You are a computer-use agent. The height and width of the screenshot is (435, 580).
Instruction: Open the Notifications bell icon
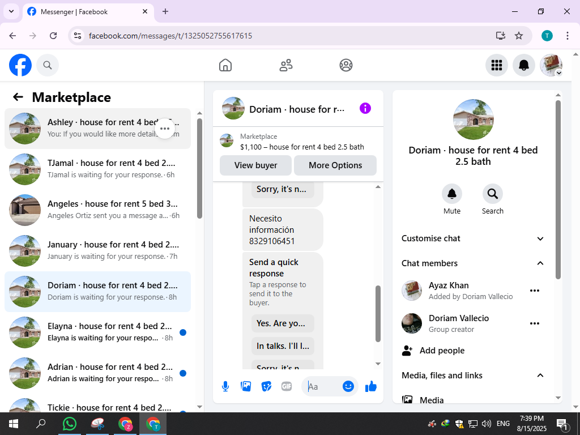[524, 65]
